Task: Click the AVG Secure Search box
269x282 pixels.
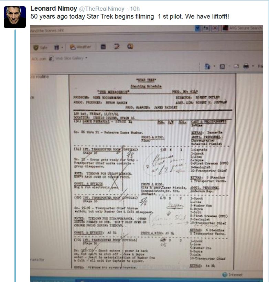Action: [x=243, y=28]
